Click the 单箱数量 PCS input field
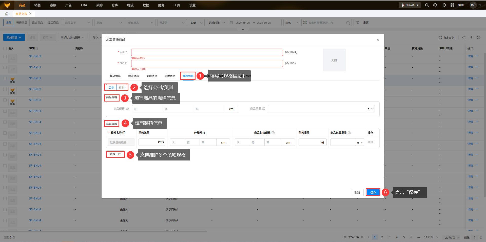This screenshot has height=242, width=486. (152, 142)
